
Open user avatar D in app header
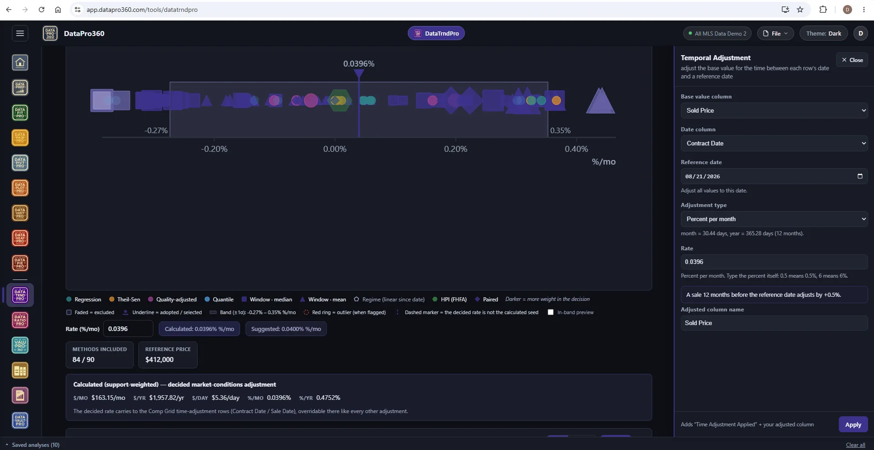[x=861, y=33]
